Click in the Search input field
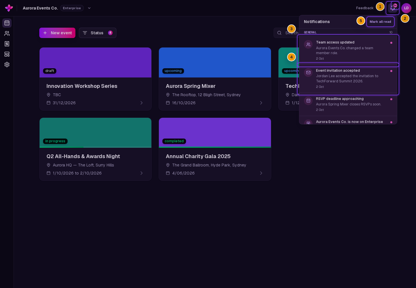416x288 pixels. coord(287,33)
